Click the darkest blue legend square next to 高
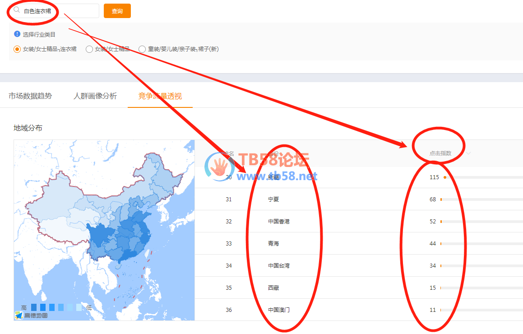Screen dimensions: 523x334 tap(34, 307)
